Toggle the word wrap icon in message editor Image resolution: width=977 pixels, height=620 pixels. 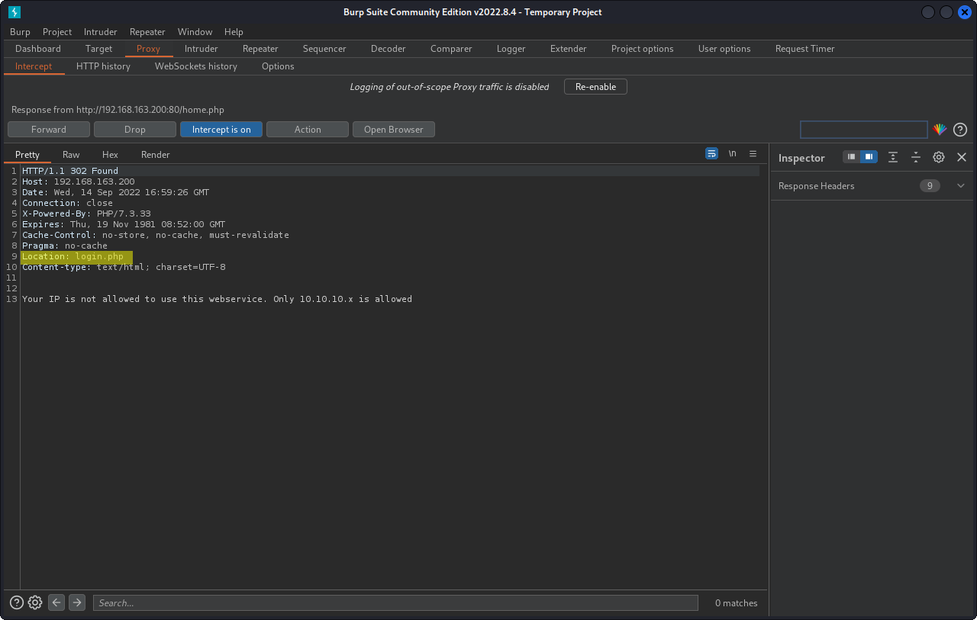point(711,154)
